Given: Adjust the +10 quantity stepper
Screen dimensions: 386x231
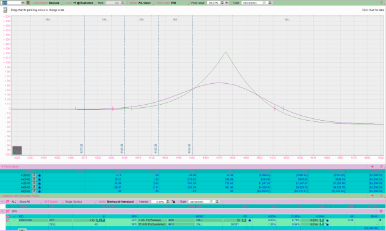Looking at the screenshot, I should tap(98, 220).
